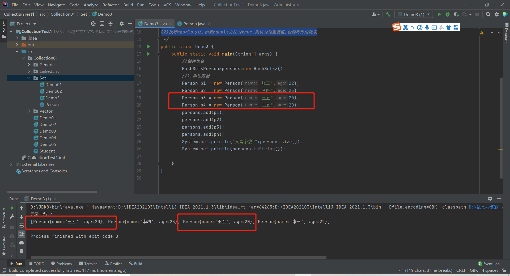Open Sogou emoji panel

(x=420, y=27)
